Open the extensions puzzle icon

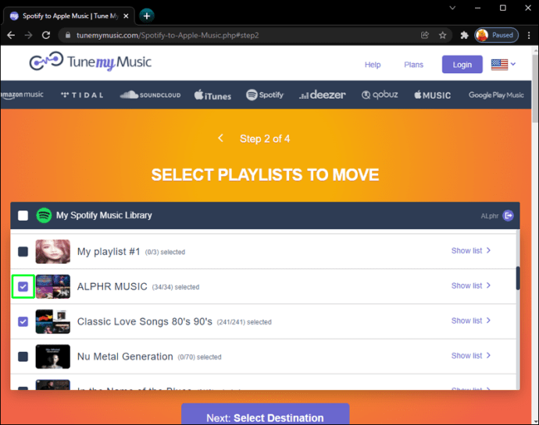pyautogui.click(x=465, y=35)
